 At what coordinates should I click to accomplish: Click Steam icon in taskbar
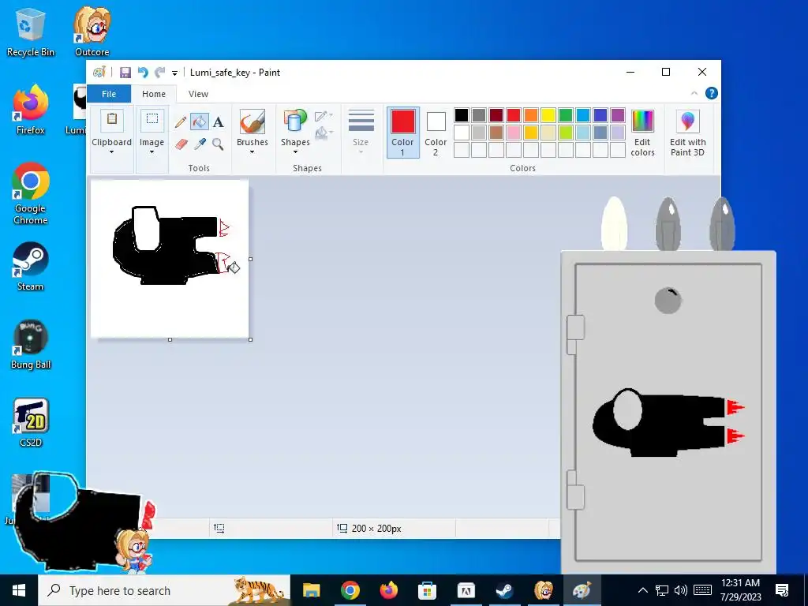coord(504,590)
